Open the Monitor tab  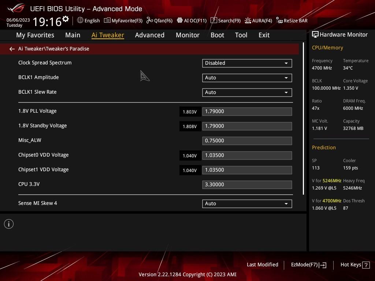coord(187,35)
